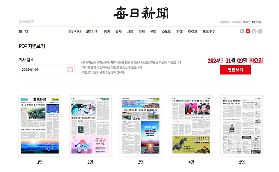Open the 포토·영상 section
279x172 pixels.
point(209,31)
